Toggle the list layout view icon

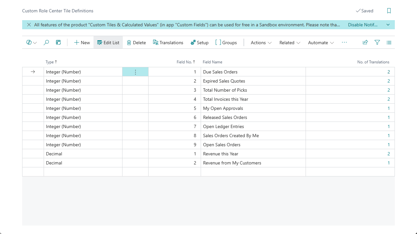pos(389,43)
